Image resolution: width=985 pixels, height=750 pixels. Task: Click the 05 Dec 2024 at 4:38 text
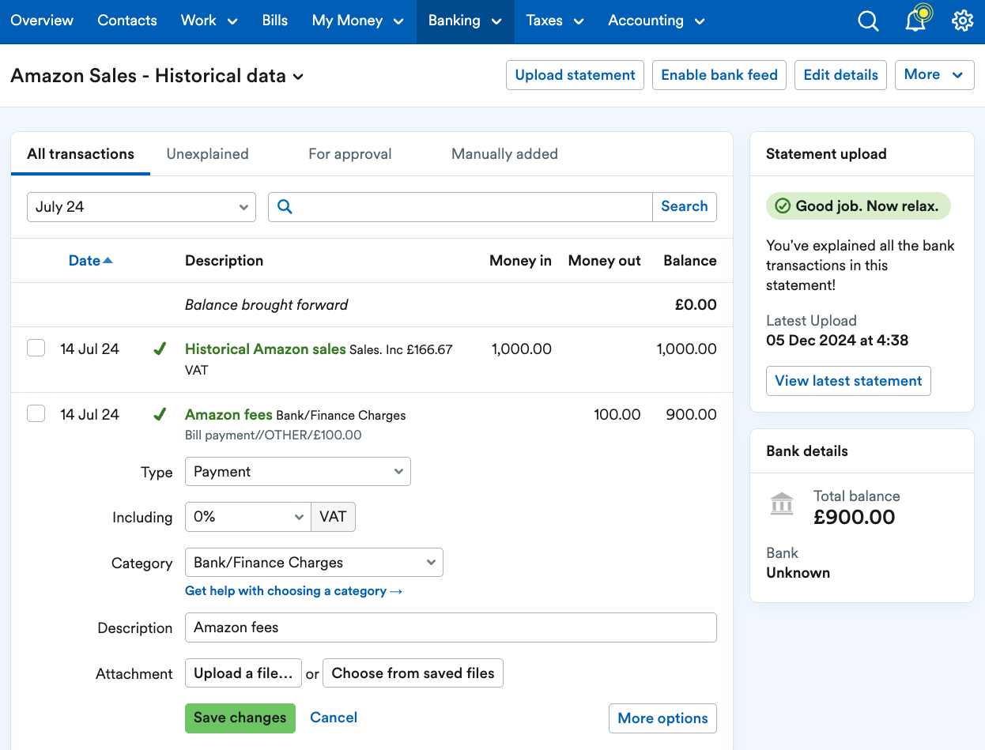(837, 341)
